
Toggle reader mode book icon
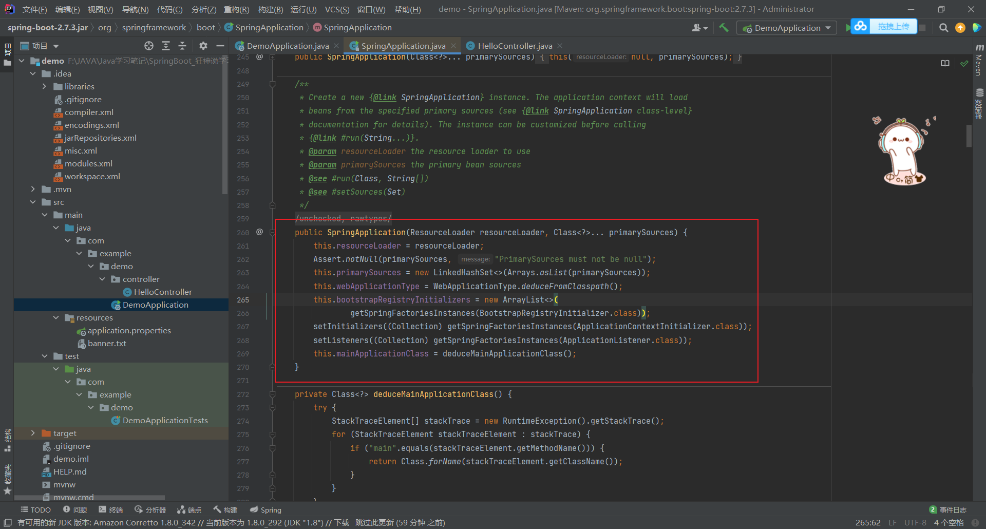(945, 63)
